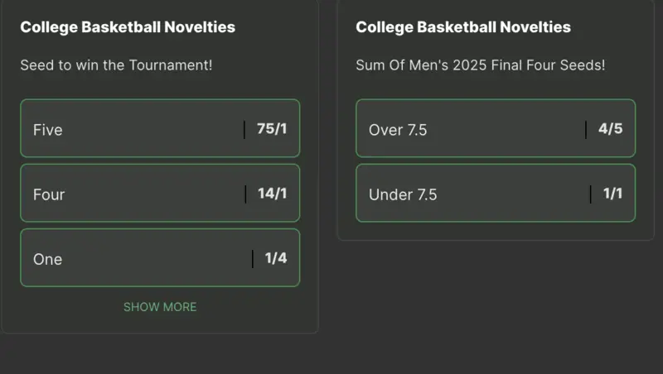Click the "Under 7.5" label text
Viewport: 663px width, 374px height.
click(x=403, y=194)
